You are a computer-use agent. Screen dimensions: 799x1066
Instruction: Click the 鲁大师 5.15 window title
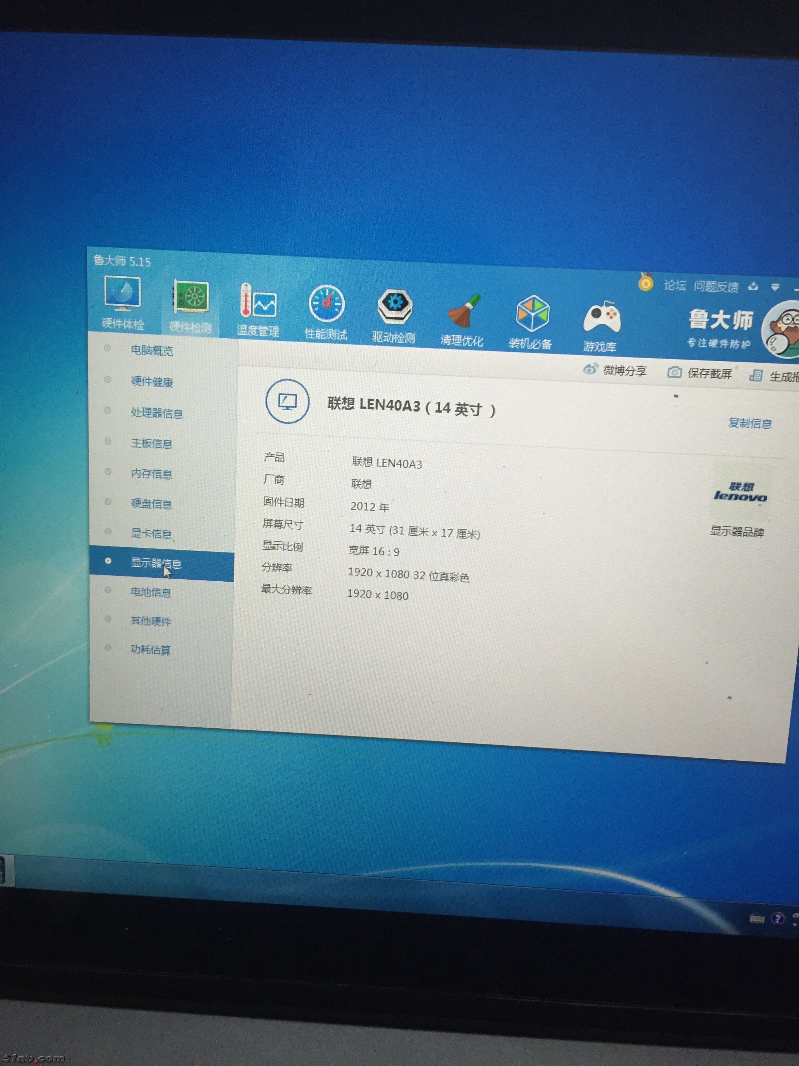click(122, 261)
